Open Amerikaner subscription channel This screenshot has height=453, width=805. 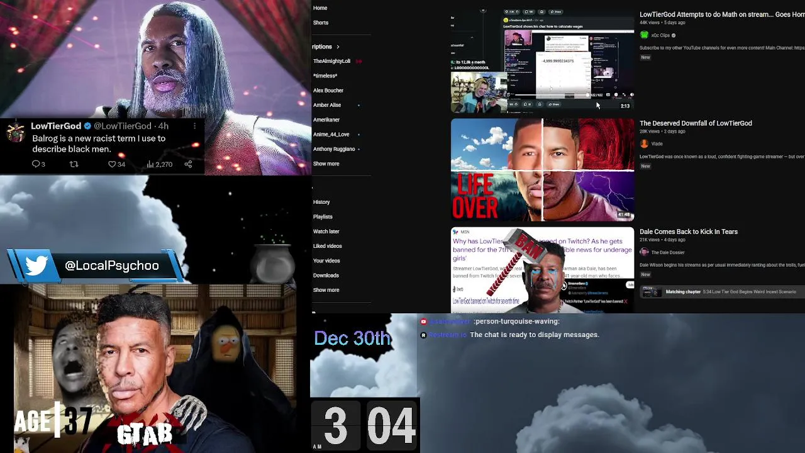click(326, 120)
